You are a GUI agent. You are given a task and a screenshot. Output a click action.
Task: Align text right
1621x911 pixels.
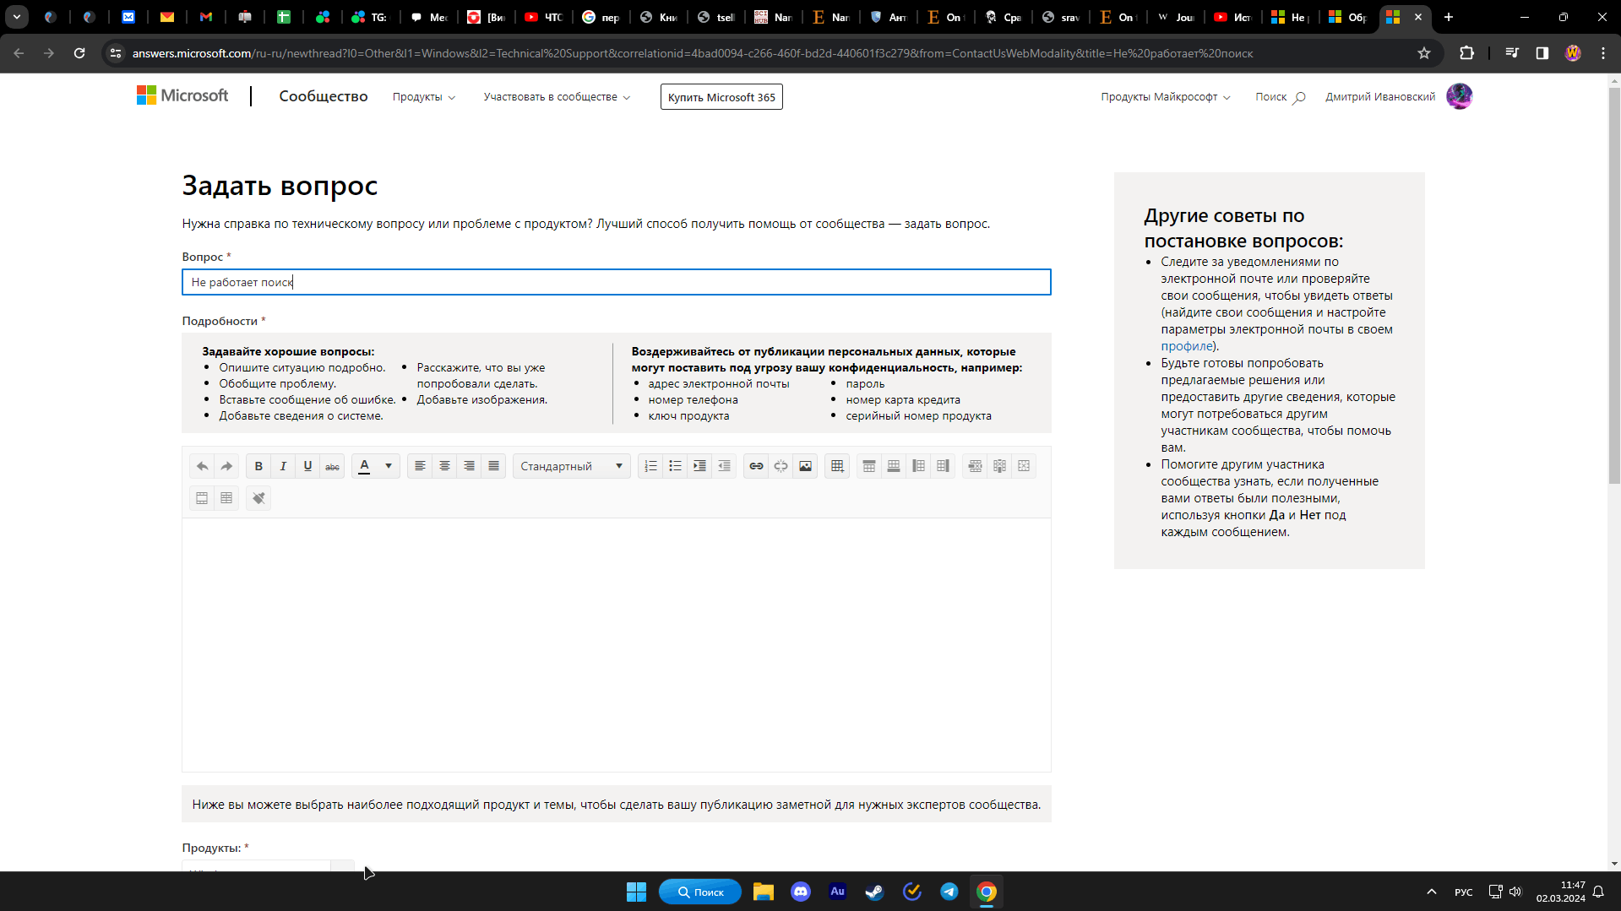[469, 466]
